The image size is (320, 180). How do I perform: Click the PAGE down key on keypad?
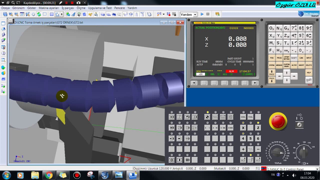coord(272,80)
